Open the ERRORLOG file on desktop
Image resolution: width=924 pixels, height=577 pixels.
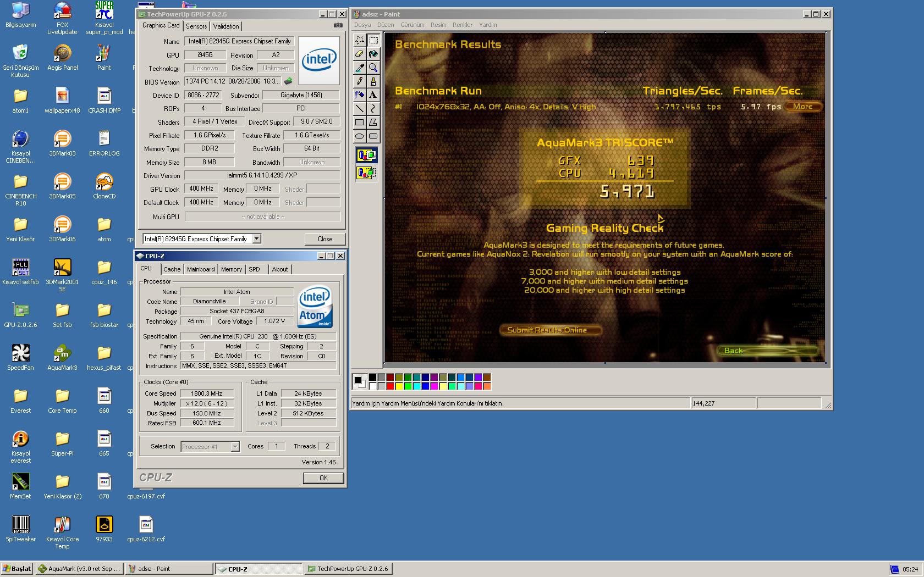coord(104,143)
